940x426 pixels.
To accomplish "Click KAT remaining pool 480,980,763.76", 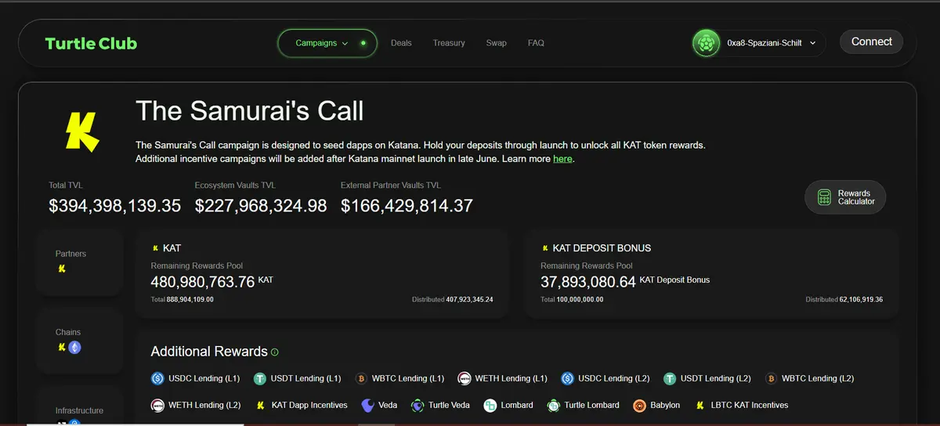I will point(203,282).
